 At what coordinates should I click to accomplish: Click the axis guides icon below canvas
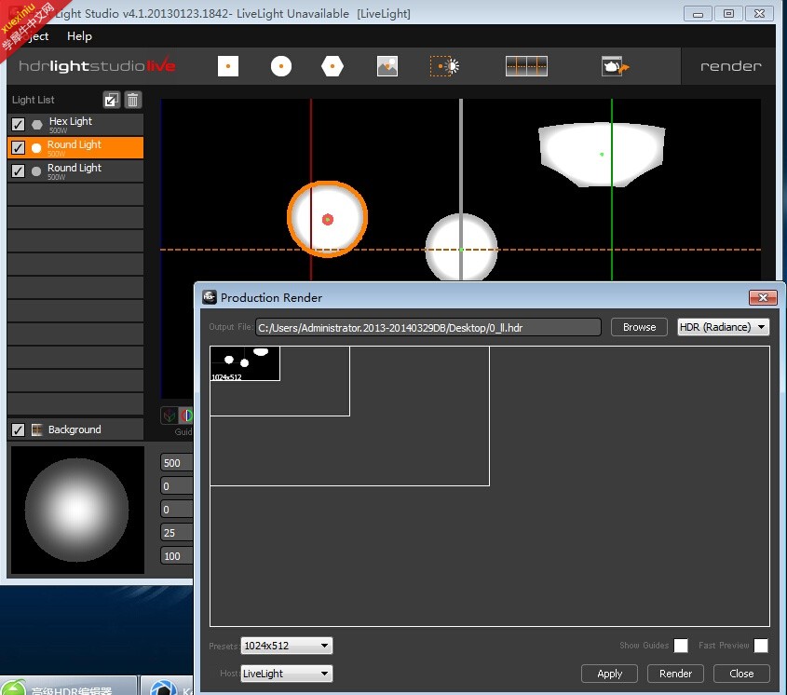[x=170, y=416]
